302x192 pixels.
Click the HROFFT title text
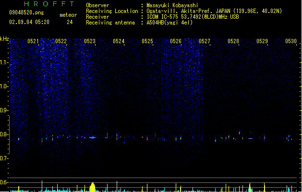coord(49,4)
